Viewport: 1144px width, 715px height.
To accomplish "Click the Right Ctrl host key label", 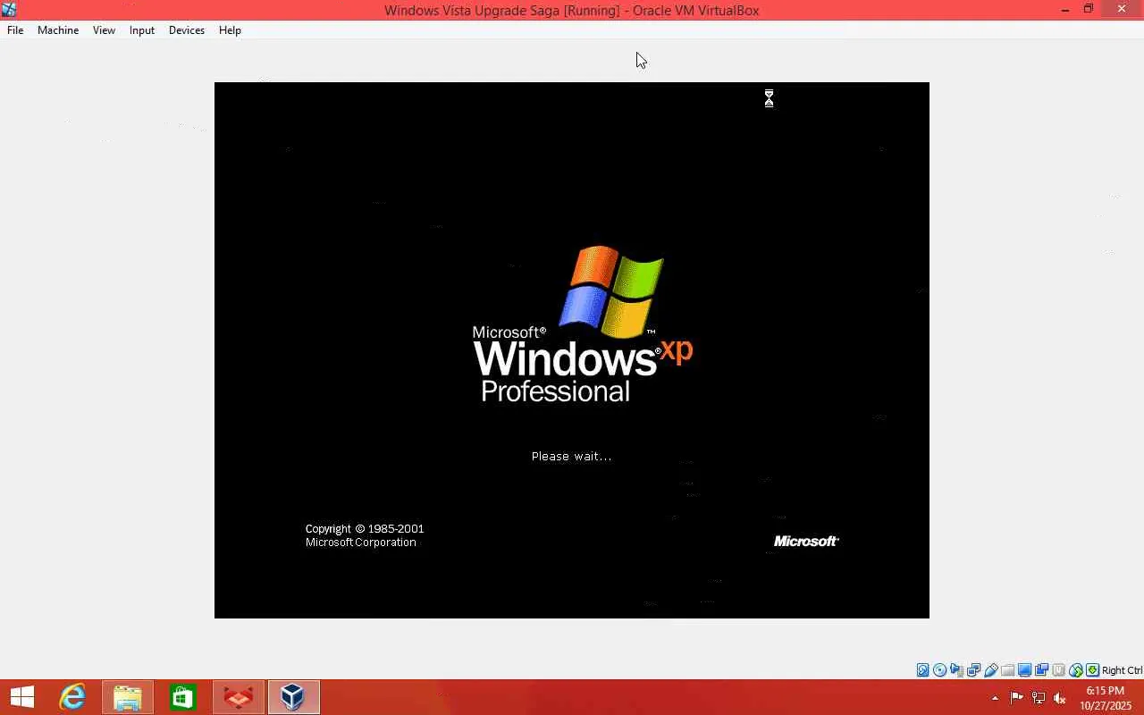I will tap(1122, 670).
